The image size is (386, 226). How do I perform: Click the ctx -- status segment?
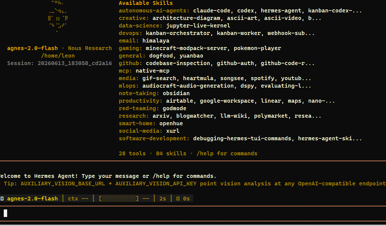click(78, 199)
